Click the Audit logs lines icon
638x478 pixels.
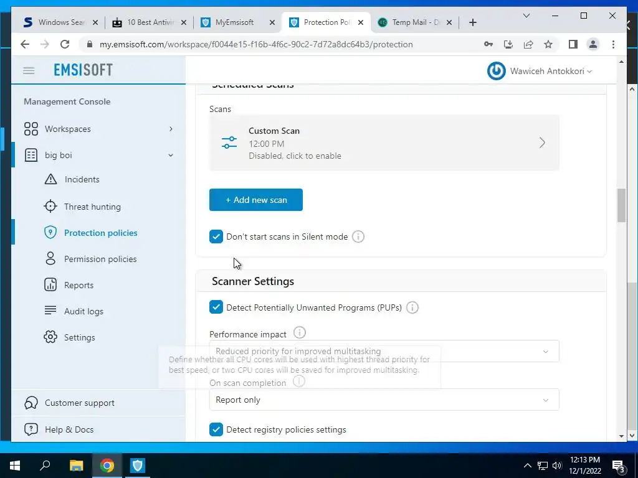50,311
